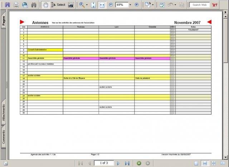Click the arrow menu above the scrollbar
This screenshot has width=229, height=167.
click(x=225, y=12)
